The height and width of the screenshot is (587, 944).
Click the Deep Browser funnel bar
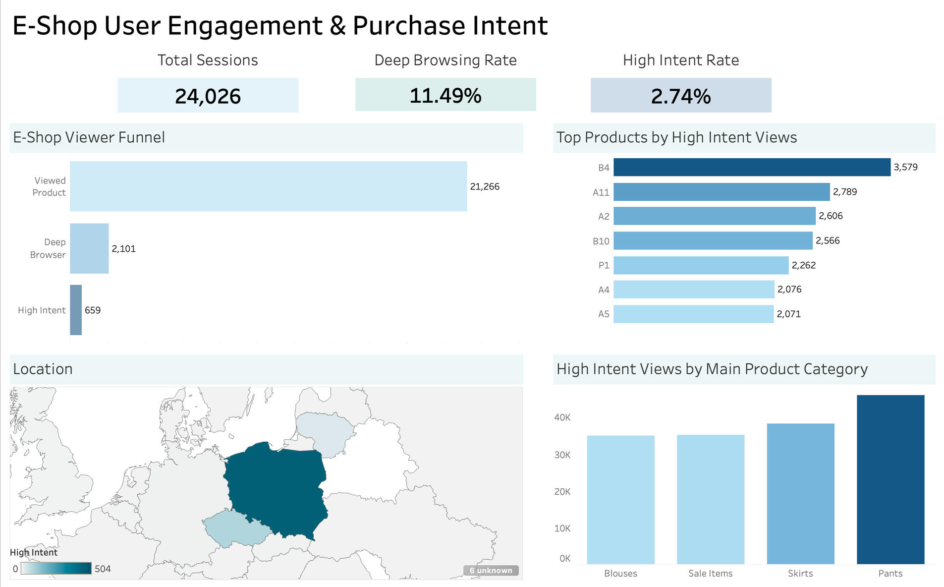coord(89,248)
